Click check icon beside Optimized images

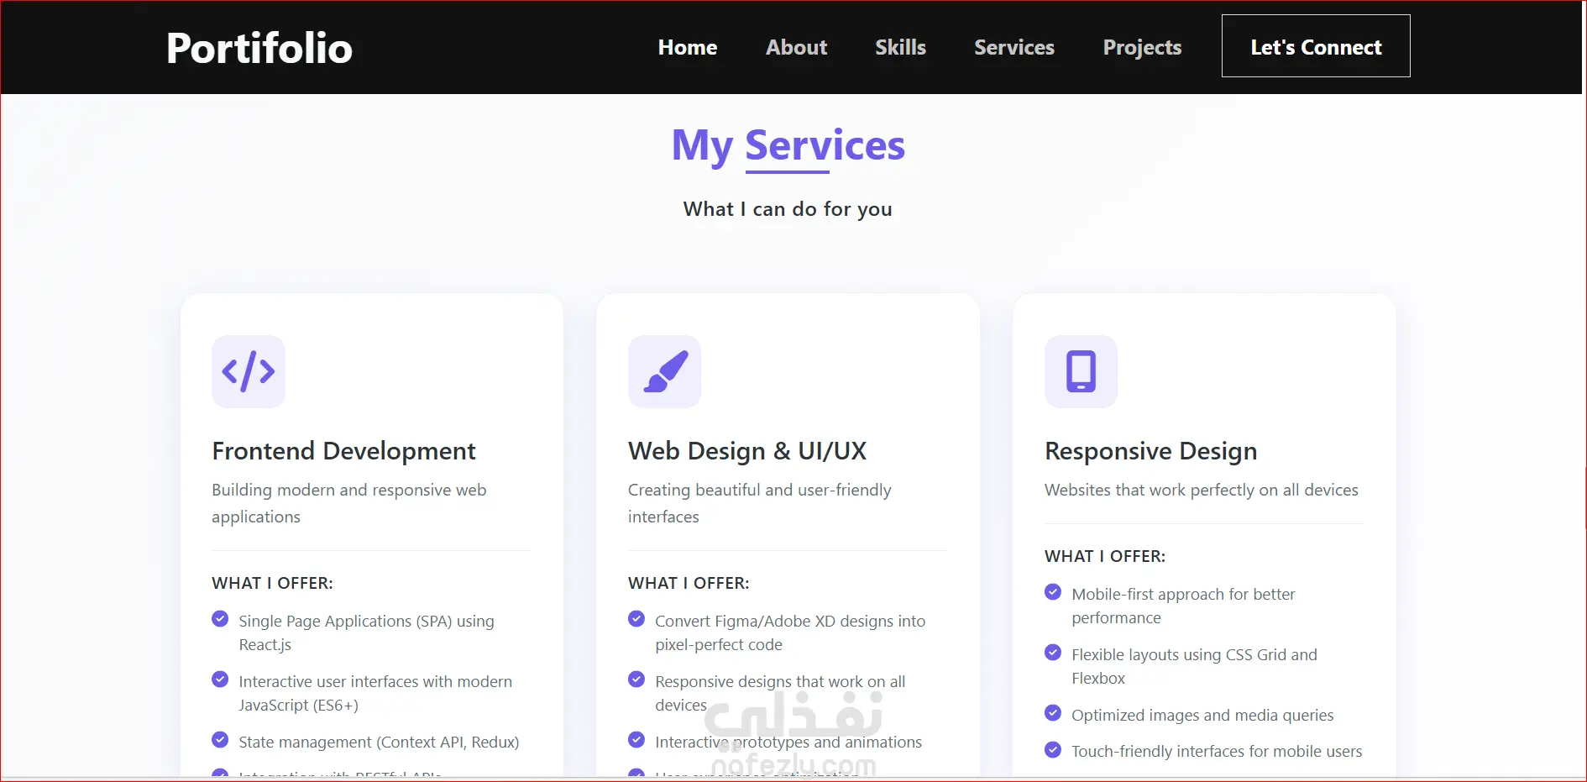pos(1053,713)
